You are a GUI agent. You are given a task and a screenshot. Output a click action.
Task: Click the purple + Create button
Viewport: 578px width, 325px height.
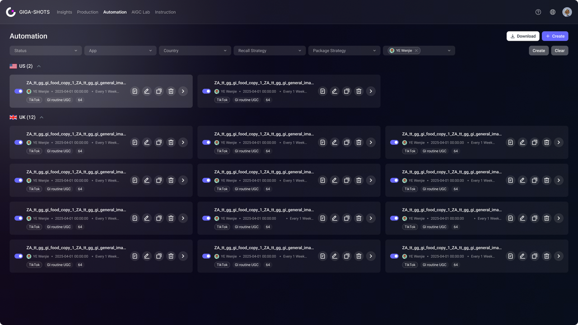(x=555, y=36)
